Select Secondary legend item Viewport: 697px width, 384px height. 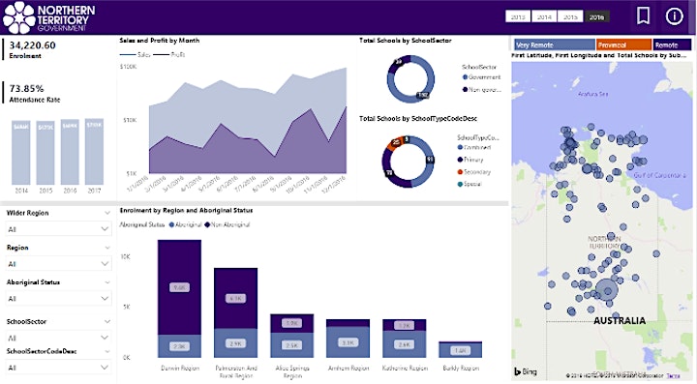pyautogui.click(x=474, y=172)
